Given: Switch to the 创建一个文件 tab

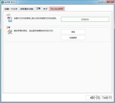Looking at the screenshot, I should 11,9.
